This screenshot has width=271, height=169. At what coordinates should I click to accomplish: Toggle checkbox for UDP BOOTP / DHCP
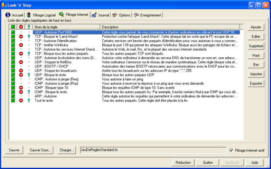coord(13,66)
